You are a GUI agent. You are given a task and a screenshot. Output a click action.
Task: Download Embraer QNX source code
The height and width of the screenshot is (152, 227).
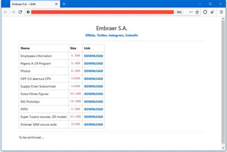tap(93, 124)
